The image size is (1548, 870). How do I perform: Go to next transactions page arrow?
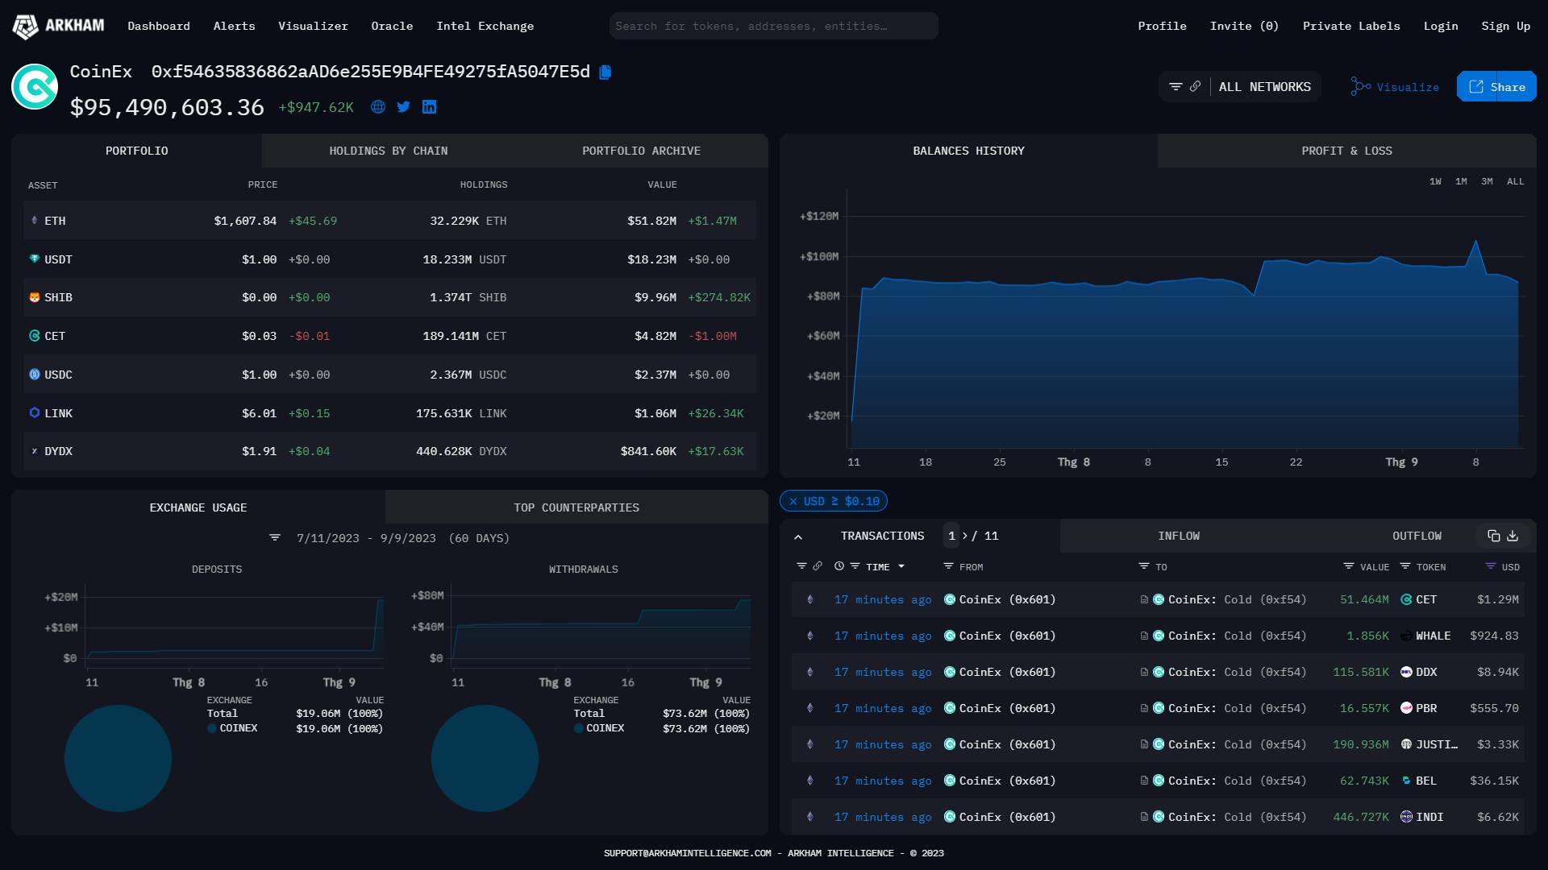click(x=964, y=536)
